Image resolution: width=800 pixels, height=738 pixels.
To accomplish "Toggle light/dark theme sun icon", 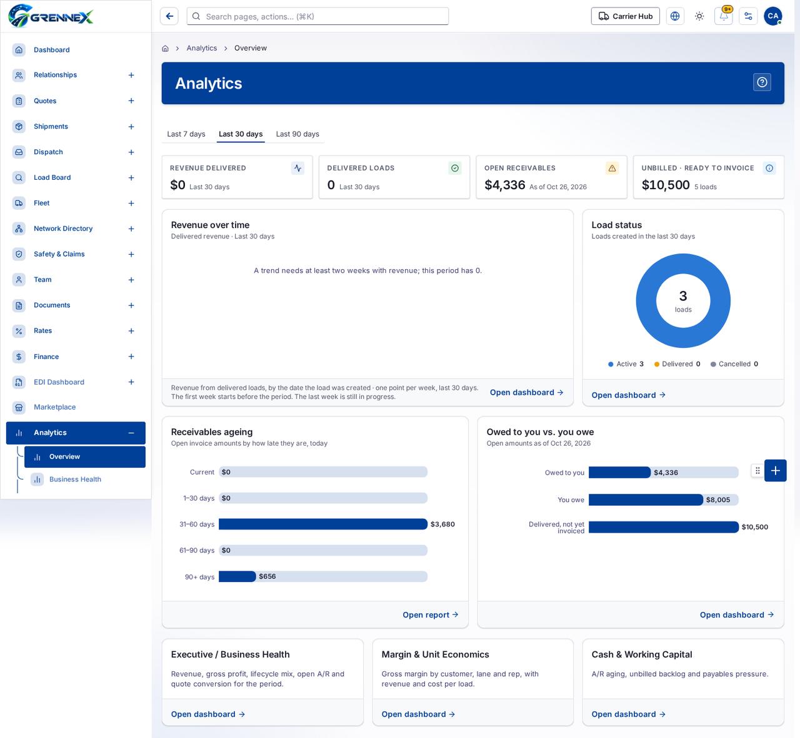I will [x=699, y=16].
